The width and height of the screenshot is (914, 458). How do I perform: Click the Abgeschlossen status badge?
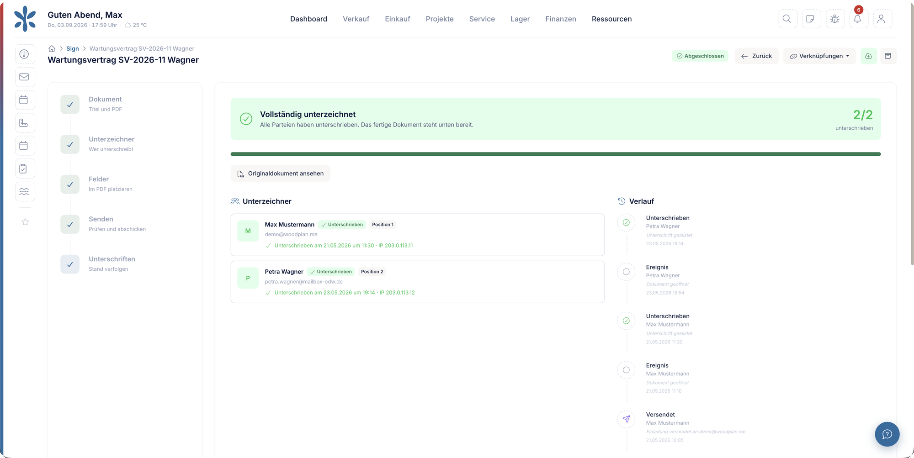700,56
